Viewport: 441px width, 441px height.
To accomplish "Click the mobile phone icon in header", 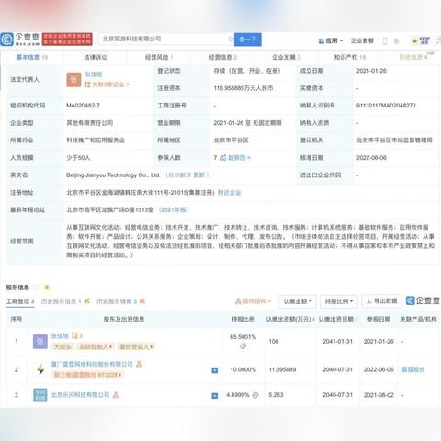I will tap(385, 40).
